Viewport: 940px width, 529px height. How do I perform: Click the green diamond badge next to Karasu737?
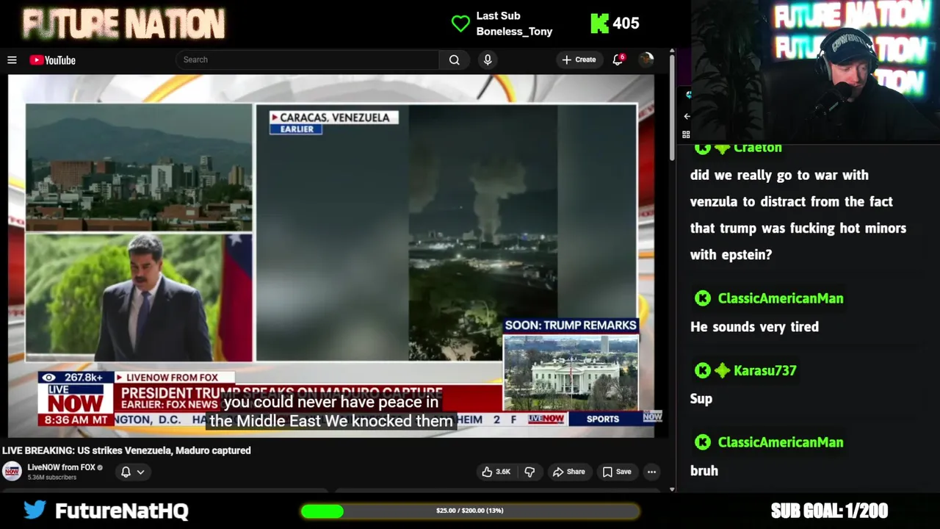coord(722,370)
